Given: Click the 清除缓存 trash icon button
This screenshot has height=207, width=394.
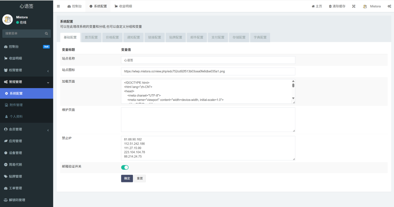Looking at the screenshot, I should coord(337,6).
